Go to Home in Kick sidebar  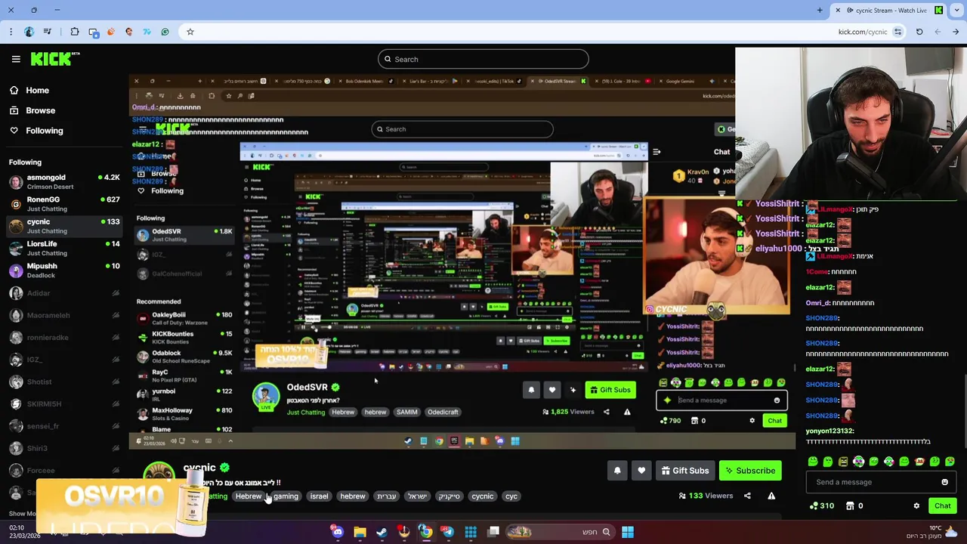click(29, 90)
